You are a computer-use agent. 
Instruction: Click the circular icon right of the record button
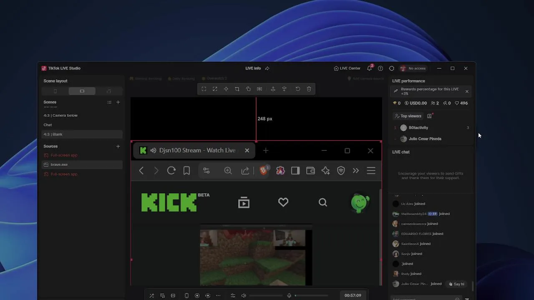click(208, 295)
